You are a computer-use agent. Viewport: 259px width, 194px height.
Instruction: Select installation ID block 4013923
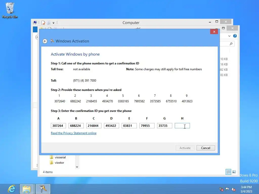[x=187, y=101]
